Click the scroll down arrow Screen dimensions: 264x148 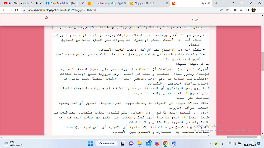click(x=262, y=134)
